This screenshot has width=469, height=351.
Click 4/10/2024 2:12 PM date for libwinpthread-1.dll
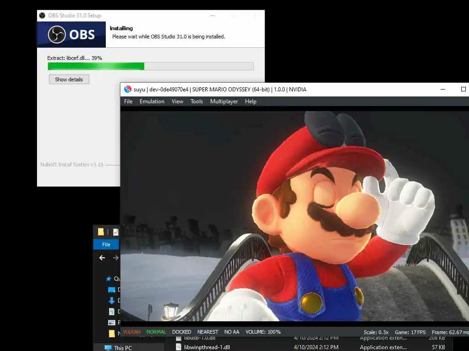pos(316,347)
